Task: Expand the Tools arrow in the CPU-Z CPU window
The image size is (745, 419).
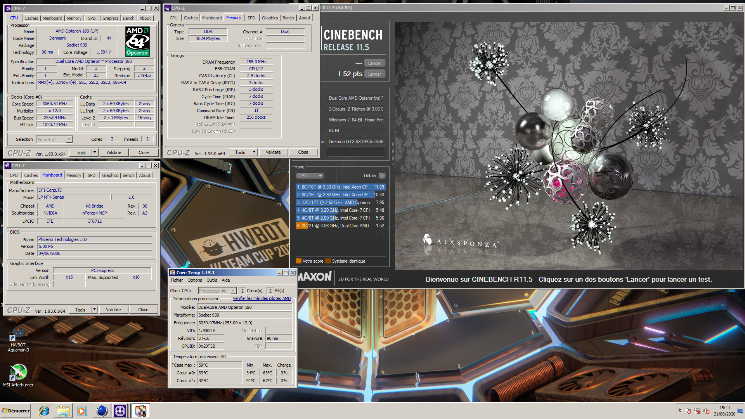Action: [x=95, y=152]
